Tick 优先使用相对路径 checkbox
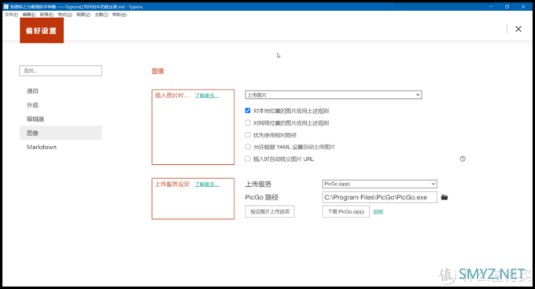This screenshot has width=535, height=289. (248, 135)
